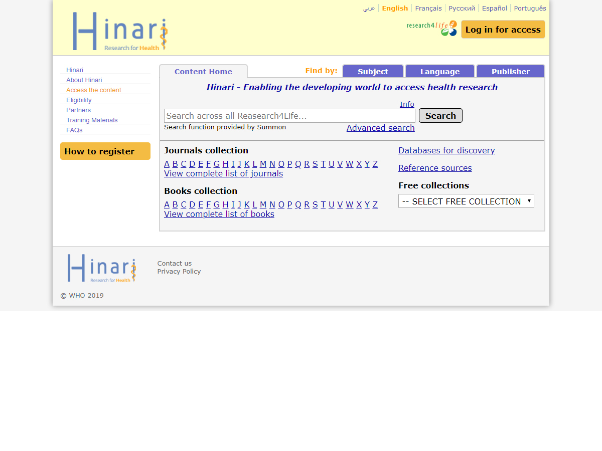Viewport: 602px width, 451px height.
Task: Click inside the search input field
Action: pos(288,115)
